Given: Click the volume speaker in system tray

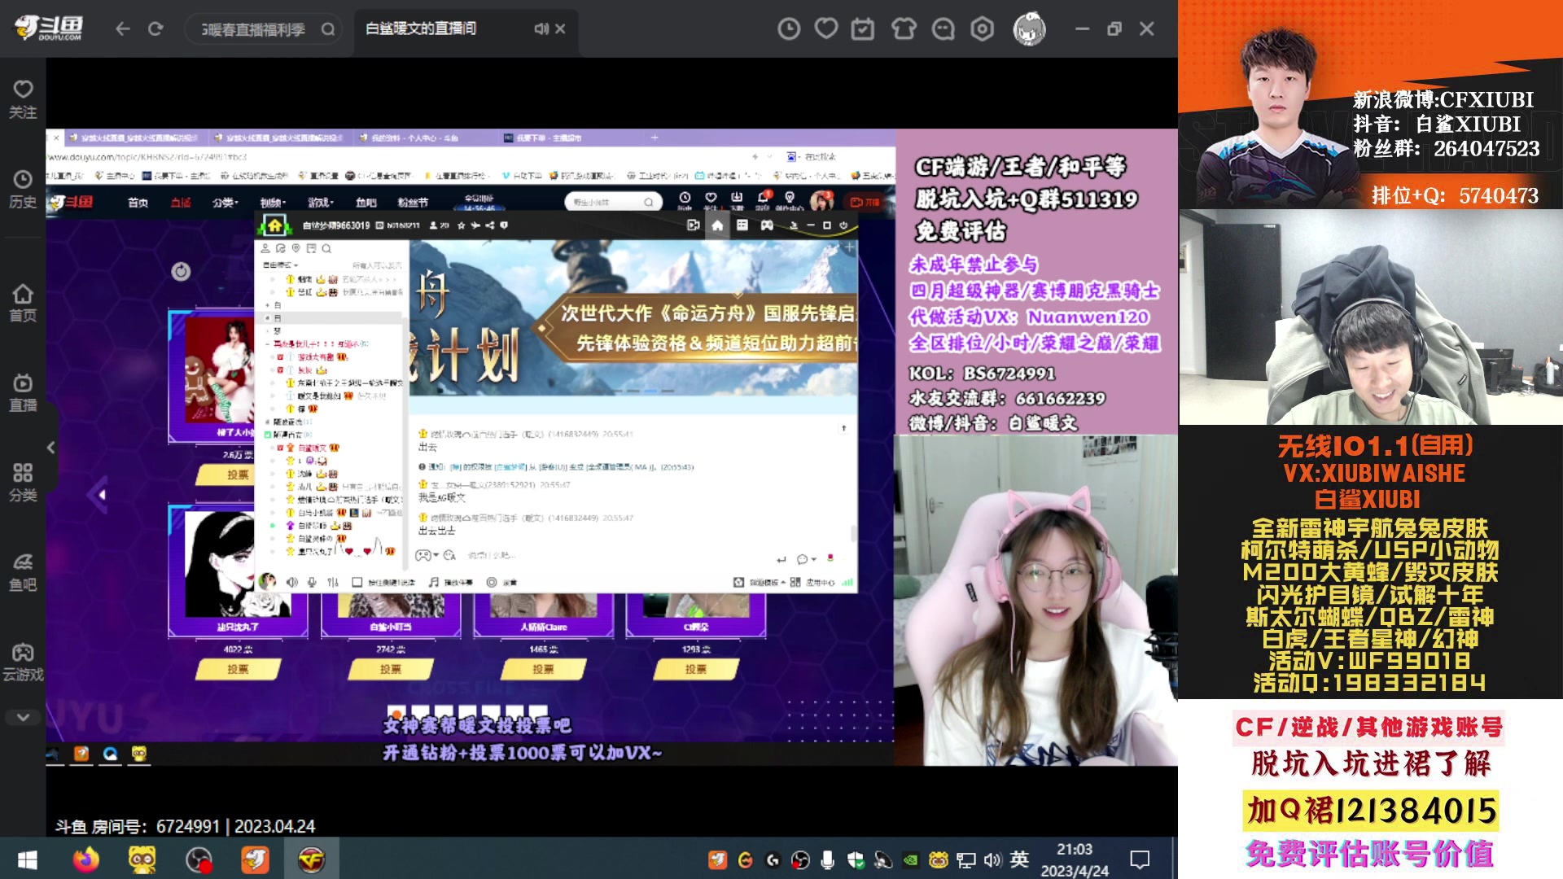Looking at the screenshot, I should point(992,859).
